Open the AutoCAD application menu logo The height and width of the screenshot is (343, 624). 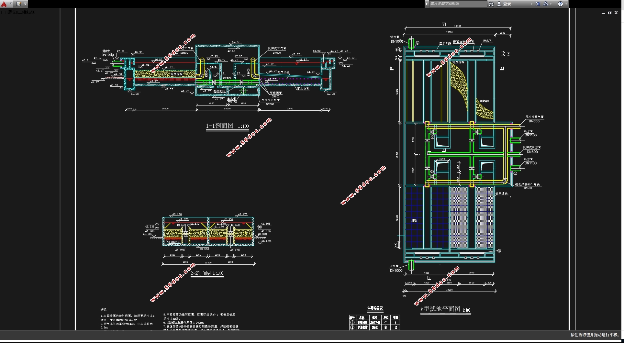(4, 4)
